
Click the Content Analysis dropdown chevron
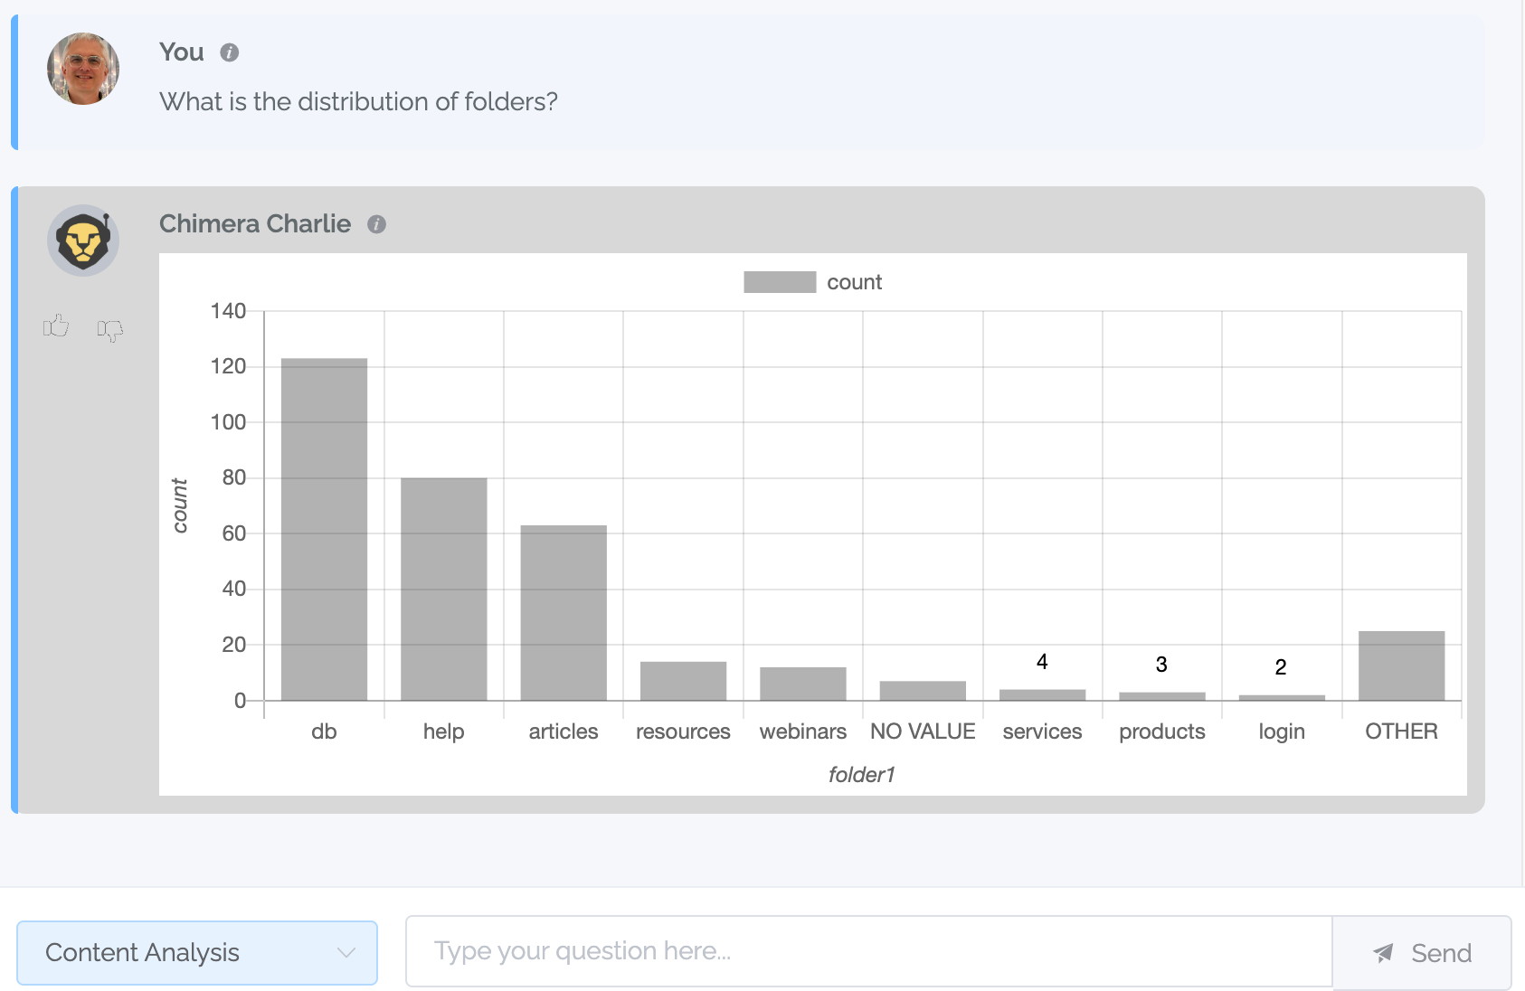point(346,953)
